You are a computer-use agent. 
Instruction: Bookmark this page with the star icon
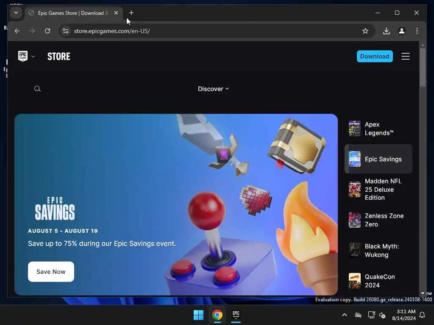click(365, 31)
